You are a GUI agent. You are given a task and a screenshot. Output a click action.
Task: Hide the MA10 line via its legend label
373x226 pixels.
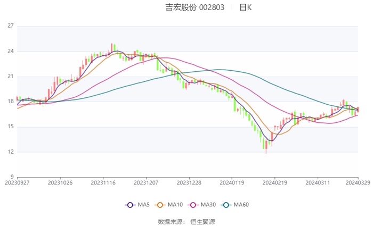175,205
